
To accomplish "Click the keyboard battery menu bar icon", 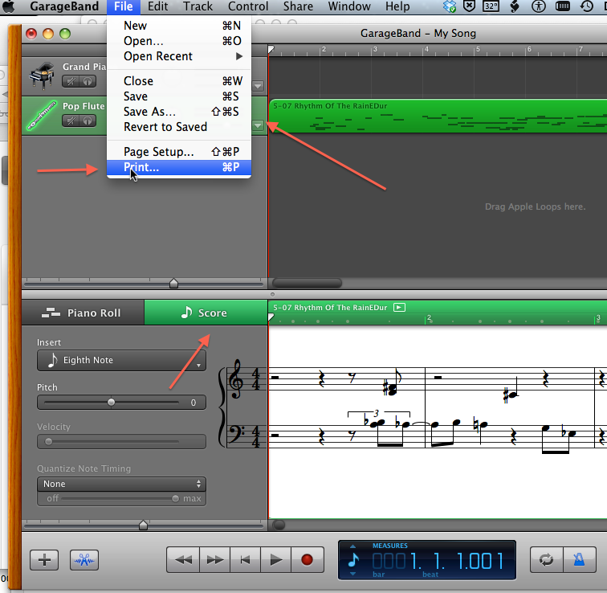I will pos(563,6).
